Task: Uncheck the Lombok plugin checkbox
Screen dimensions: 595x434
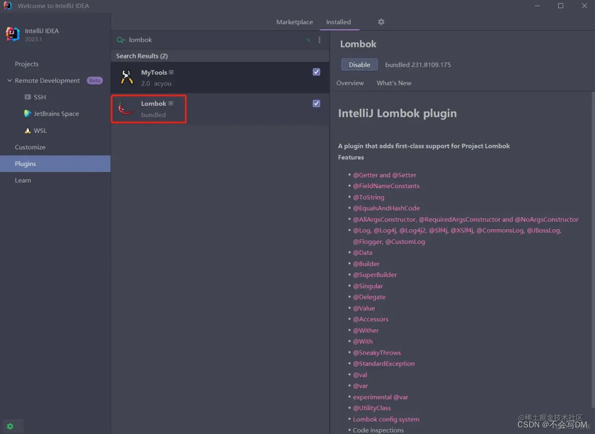Action: (x=317, y=103)
